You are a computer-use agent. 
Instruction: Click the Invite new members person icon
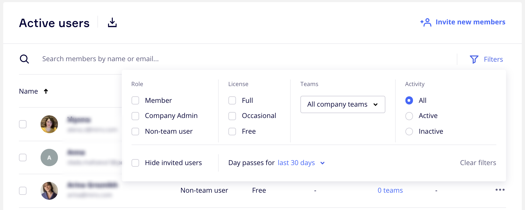tap(426, 22)
